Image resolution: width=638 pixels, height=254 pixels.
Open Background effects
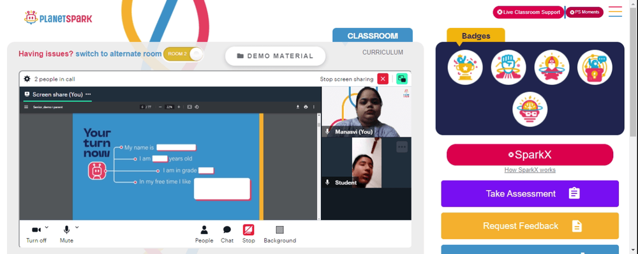pos(280,234)
